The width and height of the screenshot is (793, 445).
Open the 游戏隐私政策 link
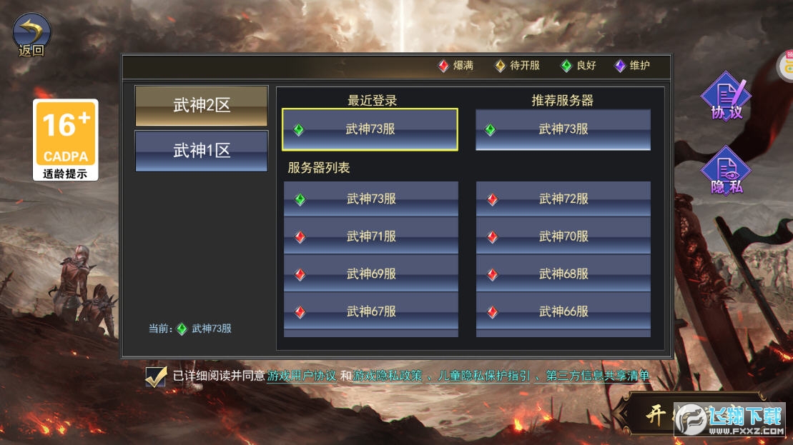pos(388,376)
